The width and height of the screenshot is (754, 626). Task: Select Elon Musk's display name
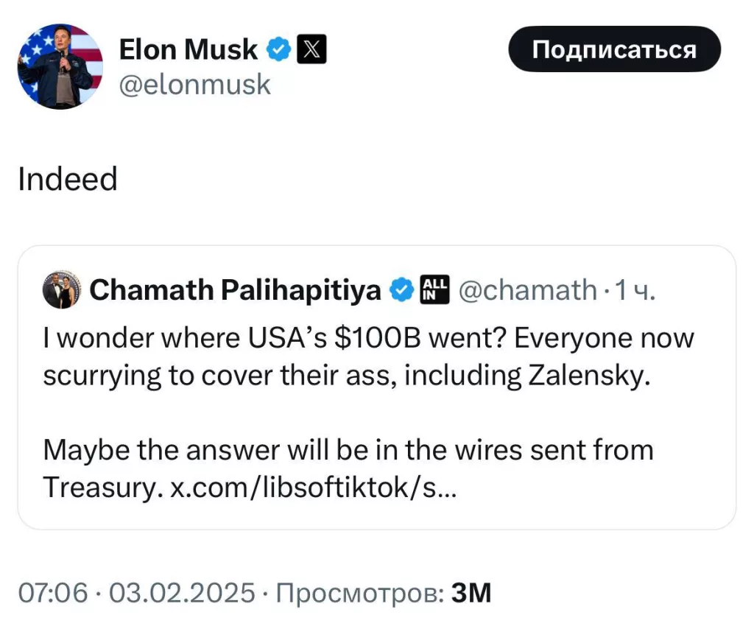pyautogui.click(x=188, y=49)
